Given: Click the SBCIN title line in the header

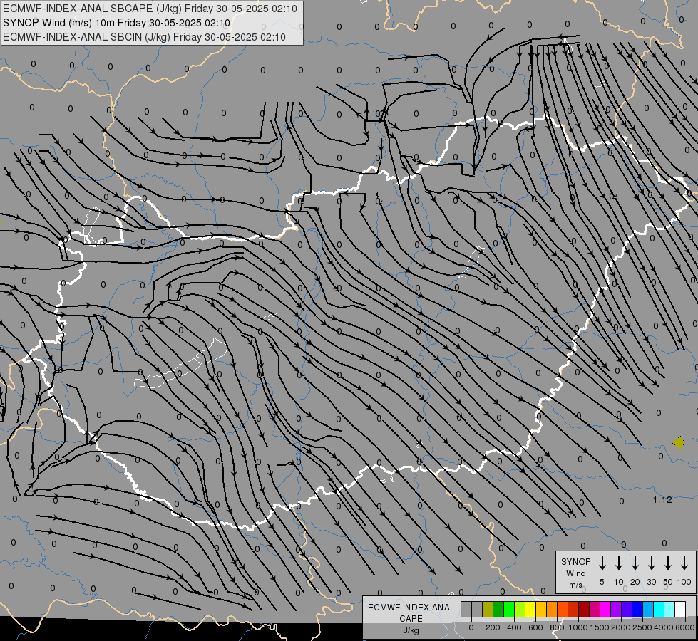Looking at the screenshot, I should (144, 37).
